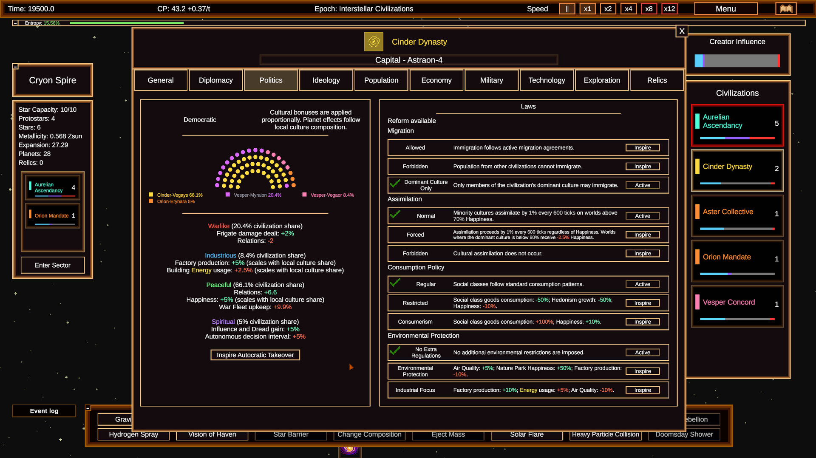The height and width of the screenshot is (458, 816).
Task: Click Active on Normal assimilation law
Action: point(643,216)
